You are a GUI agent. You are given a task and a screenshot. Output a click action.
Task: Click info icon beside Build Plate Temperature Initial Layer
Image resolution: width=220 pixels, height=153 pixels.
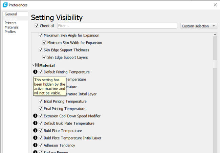[x=35, y=138]
